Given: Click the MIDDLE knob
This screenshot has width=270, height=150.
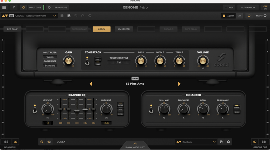Looking at the screenshot, I should click(x=160, y=60).
